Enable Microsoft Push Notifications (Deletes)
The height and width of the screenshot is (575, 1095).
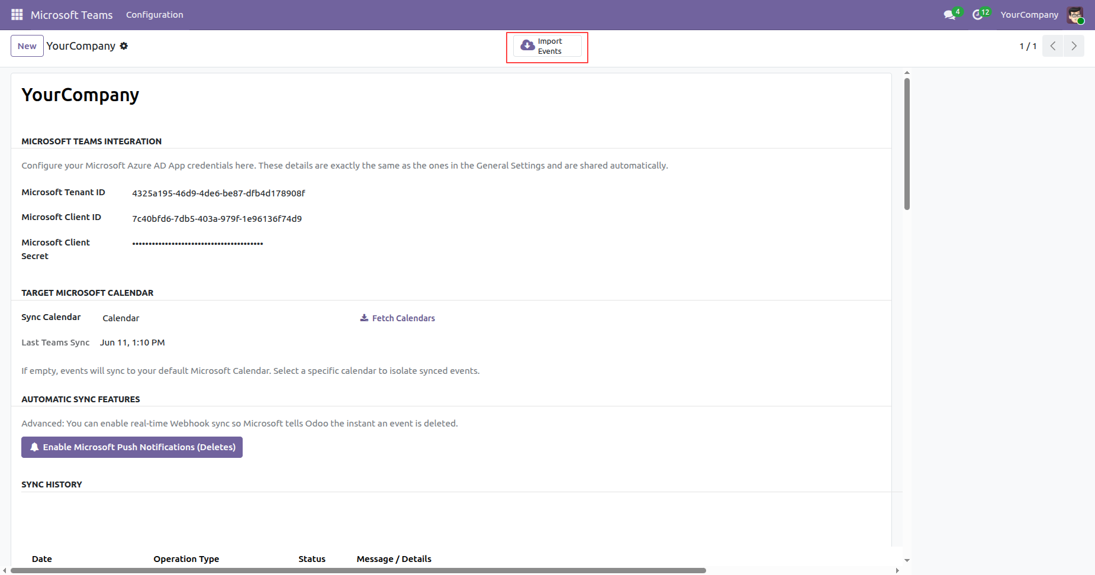132,447
